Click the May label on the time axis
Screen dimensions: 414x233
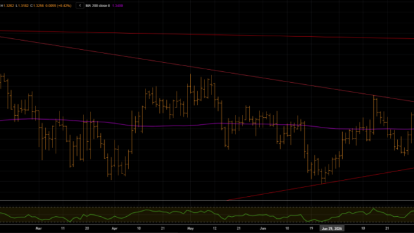click(x=190, y=228)
